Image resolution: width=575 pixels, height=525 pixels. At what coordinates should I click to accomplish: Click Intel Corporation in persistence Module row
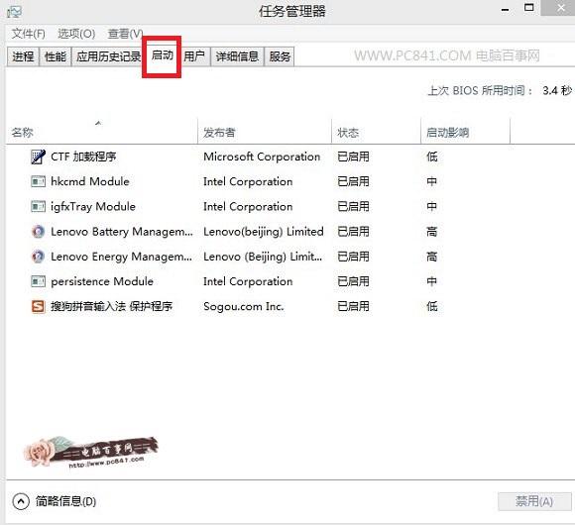coord(248,281)
